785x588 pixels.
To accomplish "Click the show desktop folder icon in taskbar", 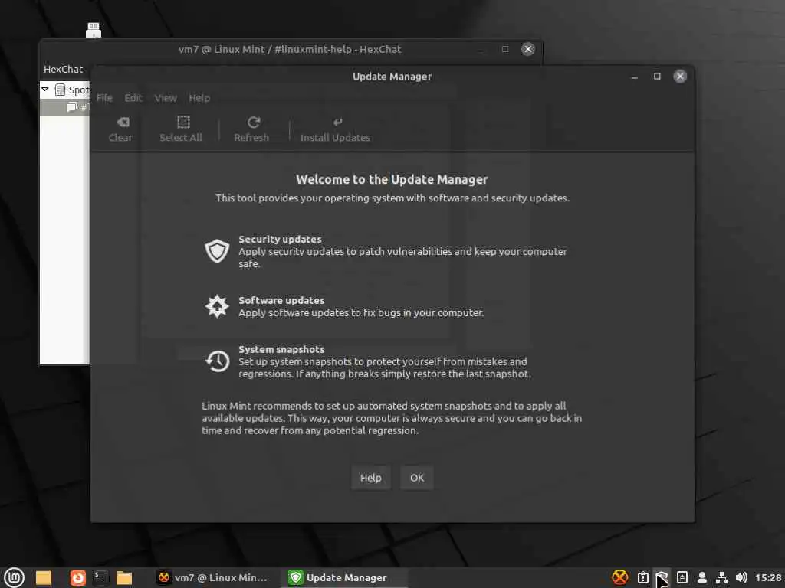I will (x=44, y=577).
